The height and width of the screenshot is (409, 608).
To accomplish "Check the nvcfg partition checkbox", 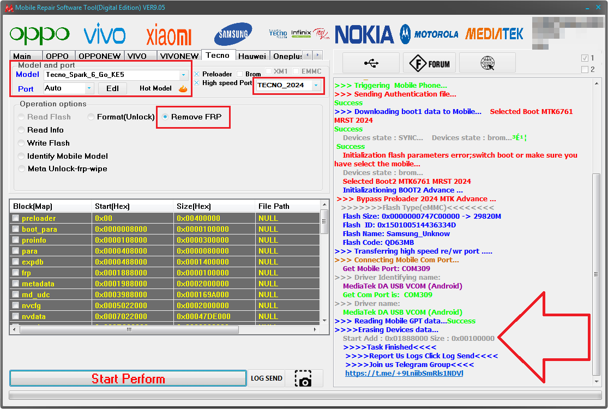I will coord(15,305).
